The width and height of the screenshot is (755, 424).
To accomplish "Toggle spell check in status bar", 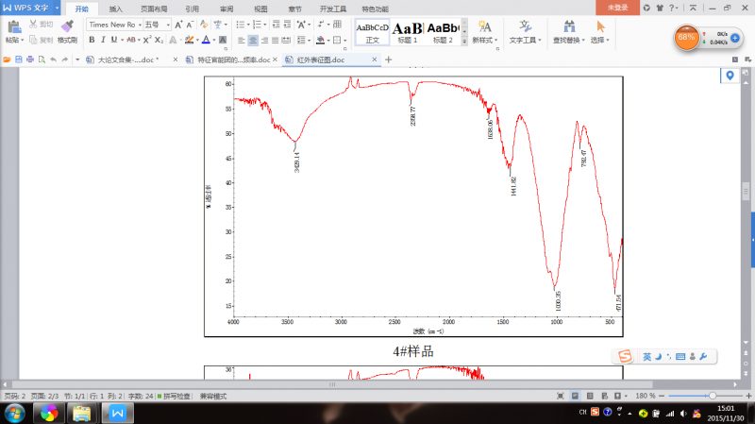I will tap(174, 396).
